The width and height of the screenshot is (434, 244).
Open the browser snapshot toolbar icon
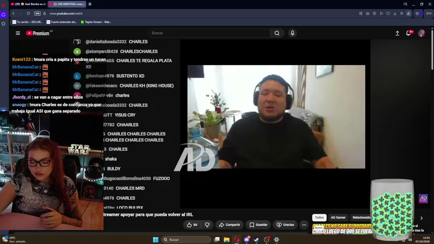click(x=367, y=13)
